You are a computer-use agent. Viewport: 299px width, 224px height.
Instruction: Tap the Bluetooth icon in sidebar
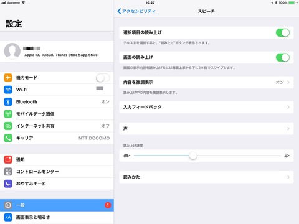point(8,102)
